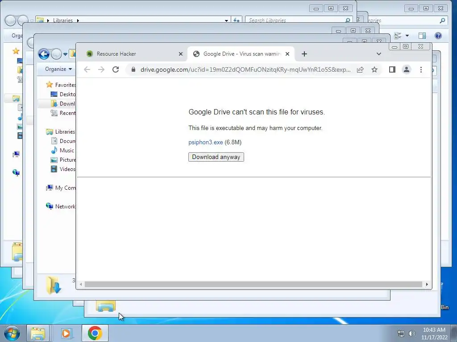
Task: Close the Google Drive virus scan tab
Action: [287, 54]
